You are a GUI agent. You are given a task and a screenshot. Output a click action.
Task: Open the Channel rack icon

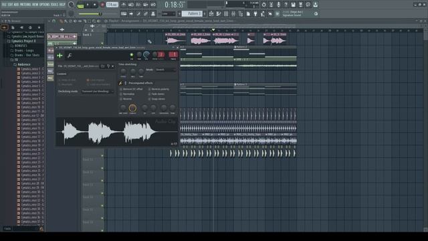tap(226, 13)
